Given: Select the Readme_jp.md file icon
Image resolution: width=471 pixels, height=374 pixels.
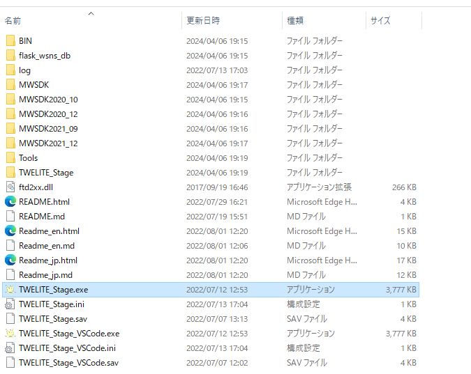Looking at the screenshot, I should [10, 275].
